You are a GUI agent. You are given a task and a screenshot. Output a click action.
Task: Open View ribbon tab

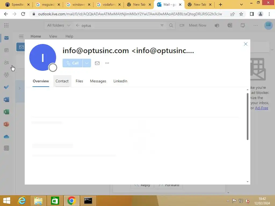(53, 36)
